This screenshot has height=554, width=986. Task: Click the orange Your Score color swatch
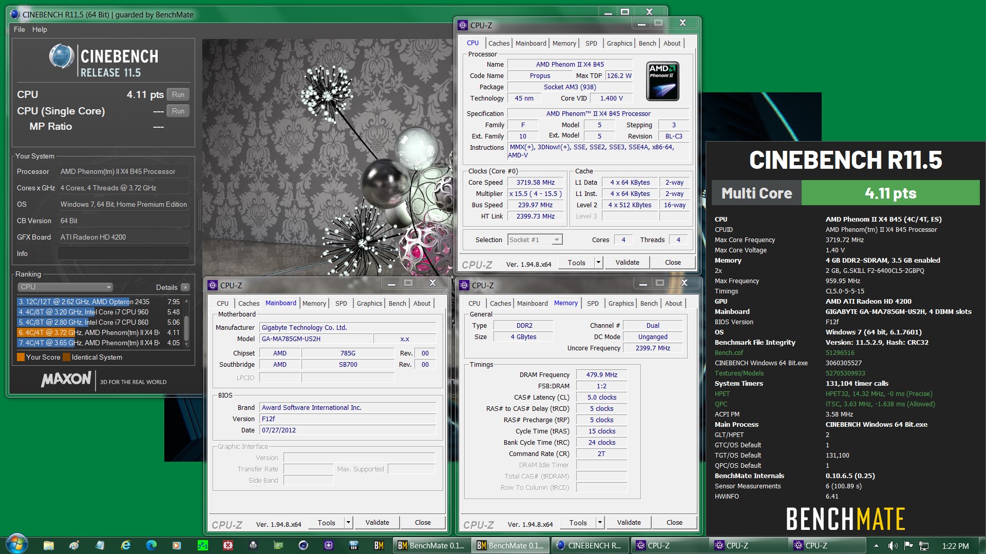pyautogui.click(x=21, y=357)
